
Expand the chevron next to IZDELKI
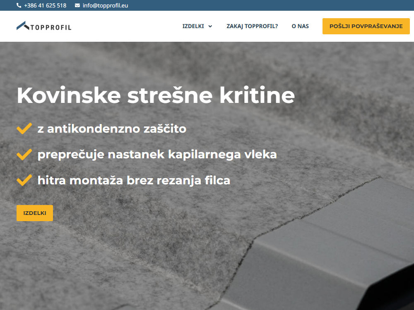click(x=210, y=26)
